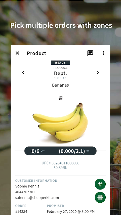The image size is (121, 215).
Task: Tap the customer phone number 4044767301
Action: coord(25,192)
